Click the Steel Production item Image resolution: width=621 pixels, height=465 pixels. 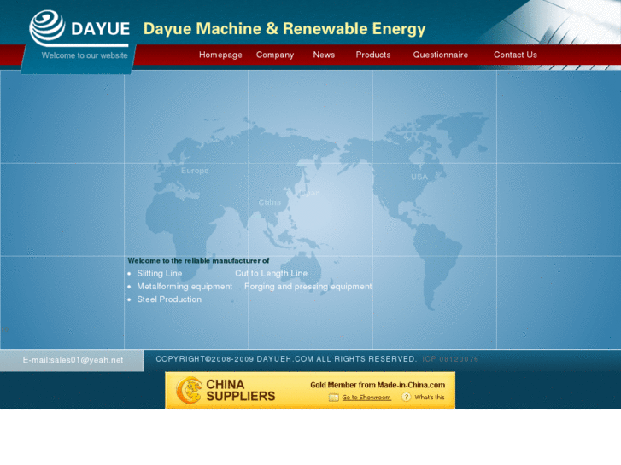point(169,299)
